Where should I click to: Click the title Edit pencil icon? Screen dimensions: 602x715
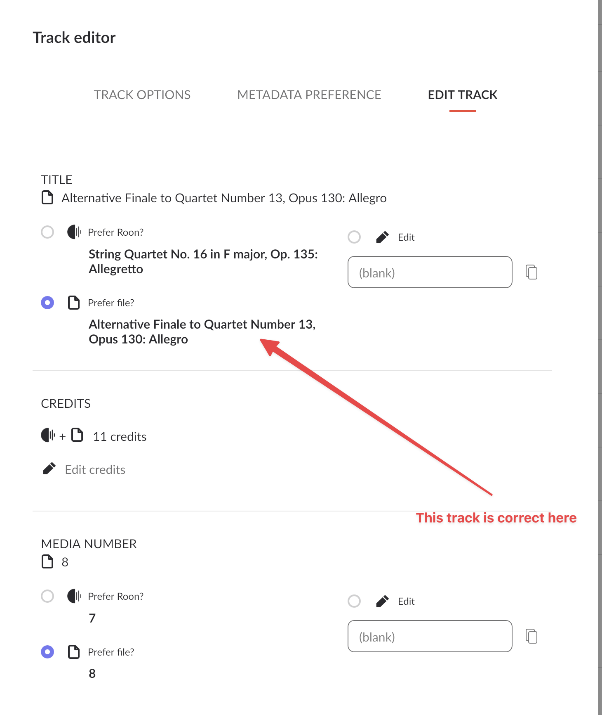382,237
